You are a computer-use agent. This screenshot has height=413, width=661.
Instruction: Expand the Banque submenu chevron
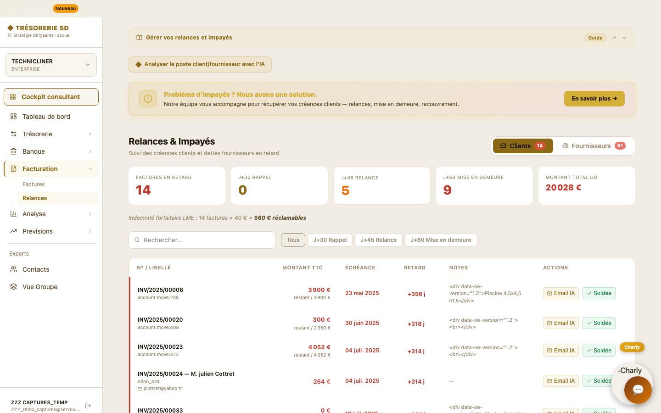[90, 151]
